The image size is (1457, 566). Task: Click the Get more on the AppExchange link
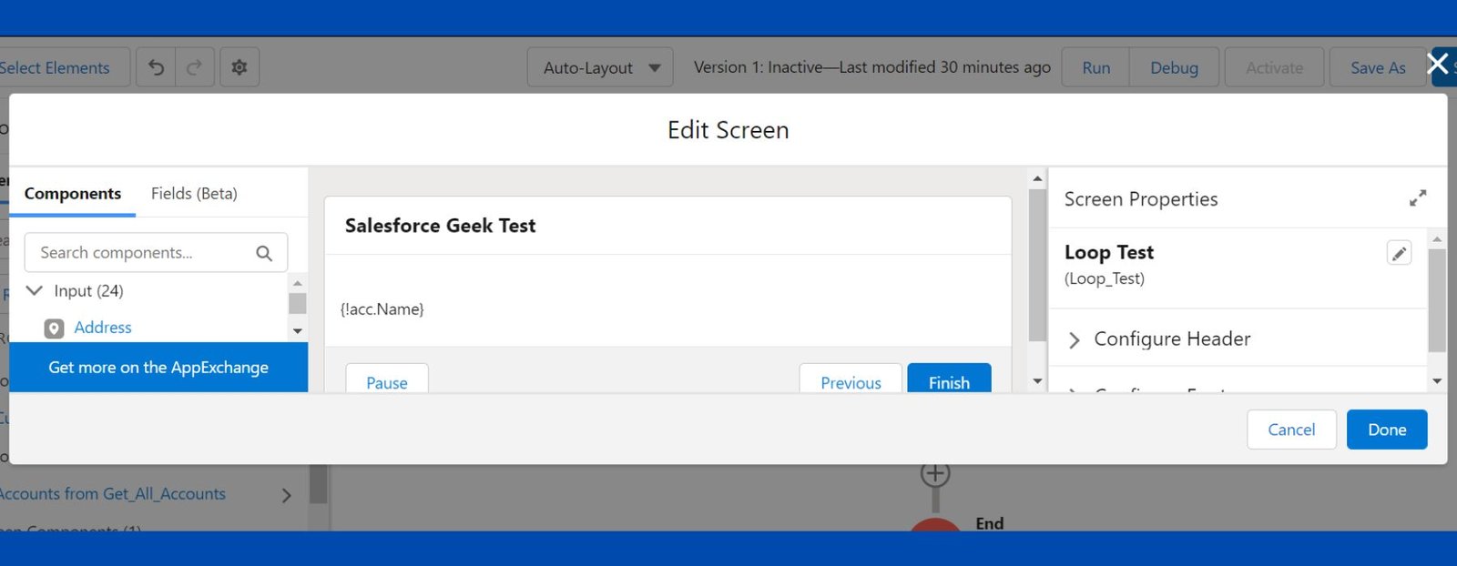pos(158,368)
